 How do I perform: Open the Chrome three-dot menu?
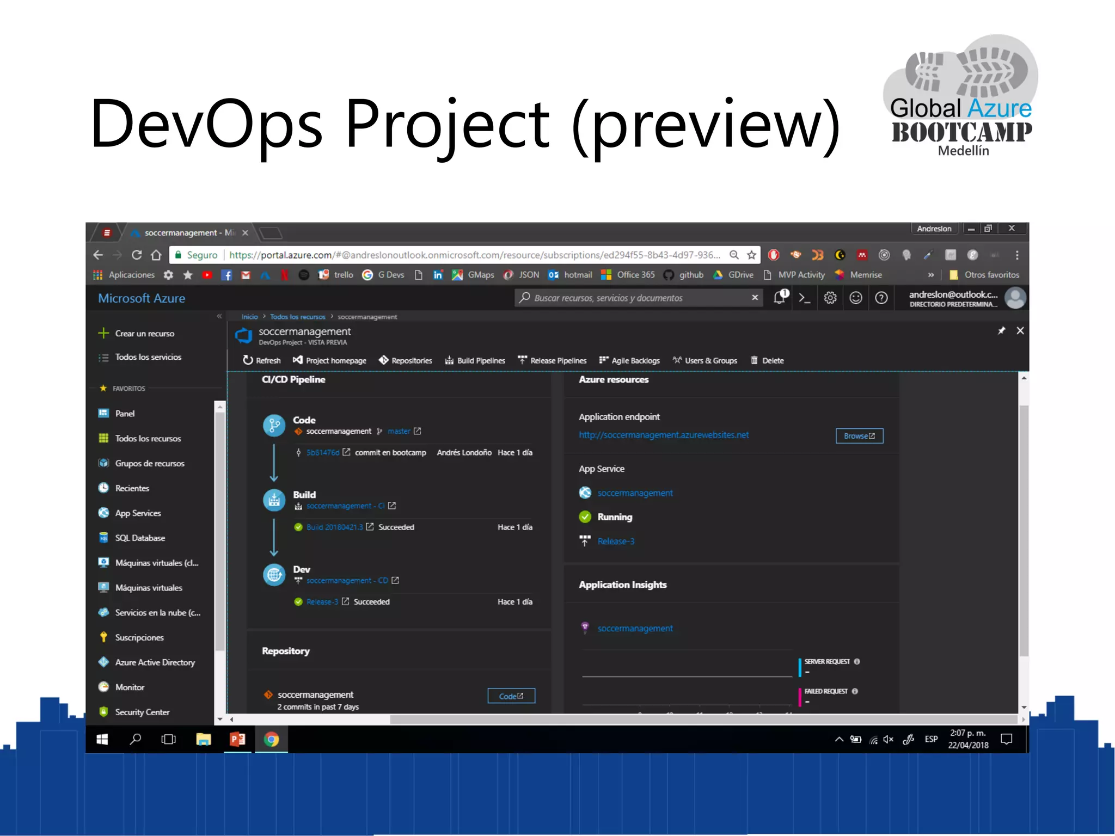coord(1016,255)
